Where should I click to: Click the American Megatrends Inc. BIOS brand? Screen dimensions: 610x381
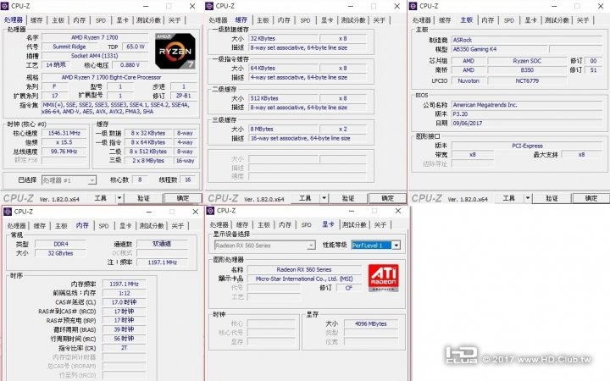pyautogui.click(x=526, y=105)
